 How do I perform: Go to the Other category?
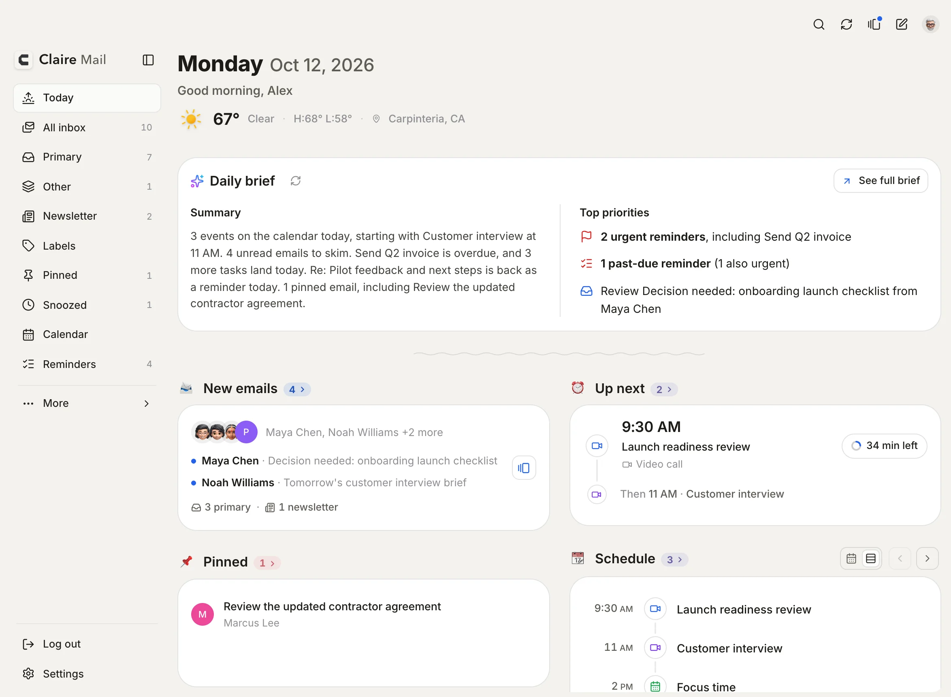click(87, 186)
